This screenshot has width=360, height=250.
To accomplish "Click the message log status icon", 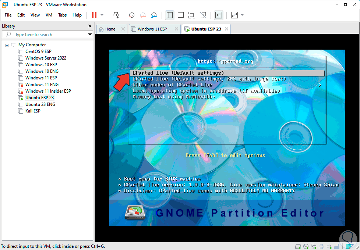I will 349,247.
